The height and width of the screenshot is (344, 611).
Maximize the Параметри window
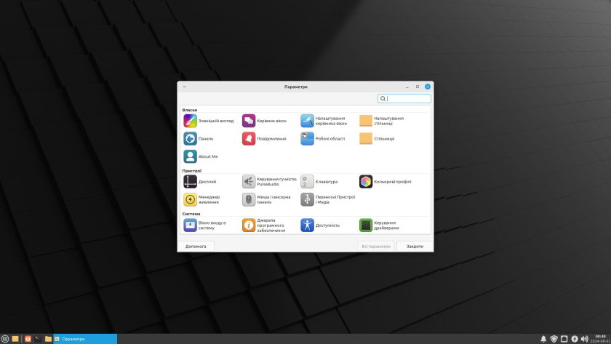418,87
